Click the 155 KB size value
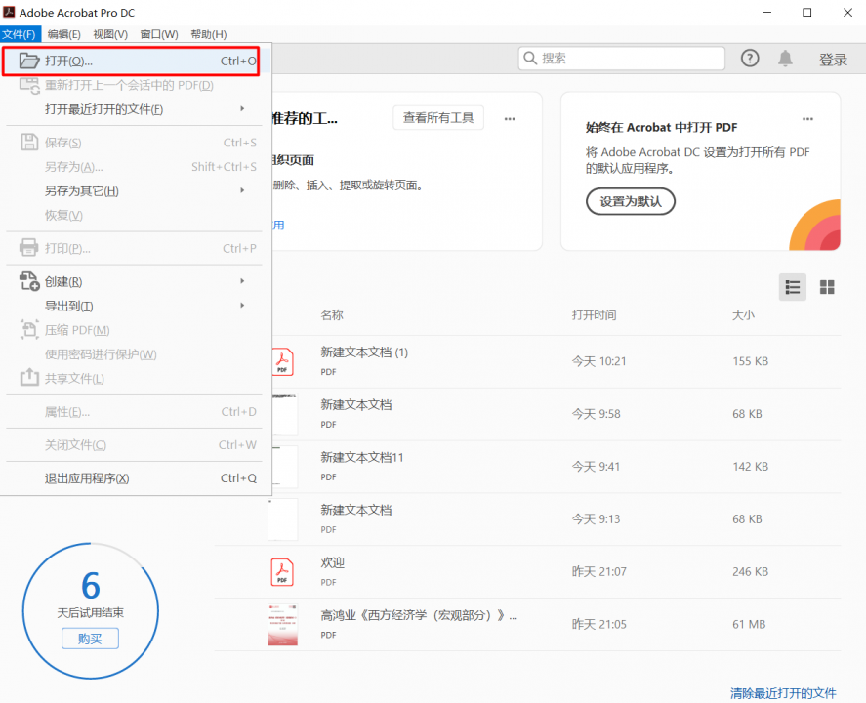Screen dimensions: 866x703 [750, 361]
